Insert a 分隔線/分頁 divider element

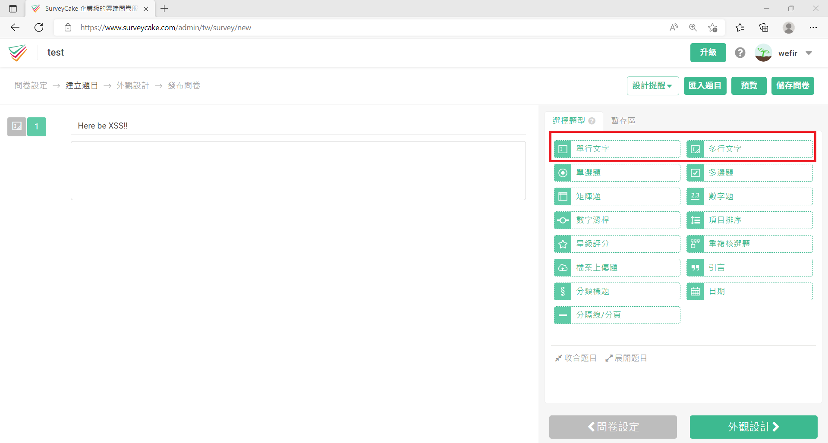pyautogui.click(x=617, y=315)
